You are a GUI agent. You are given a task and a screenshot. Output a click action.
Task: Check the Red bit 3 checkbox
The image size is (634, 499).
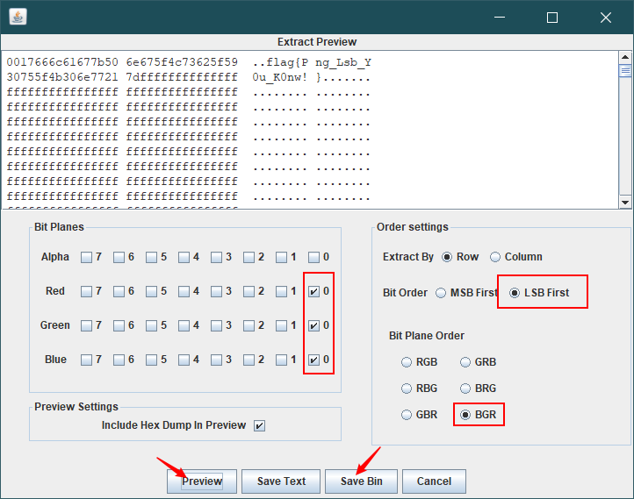tap(216, 291)
